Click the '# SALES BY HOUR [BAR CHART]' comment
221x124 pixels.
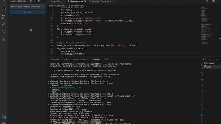coord(71,43)
